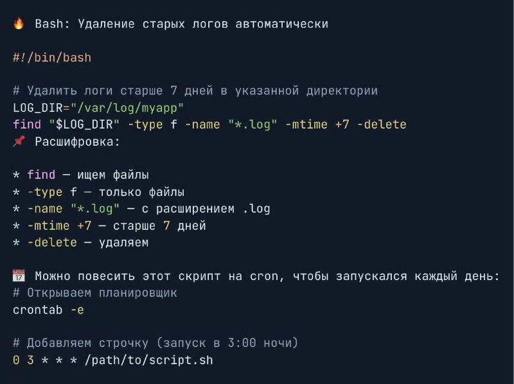Click the red pushpin icon before Расшифровка
Screen dimensions: 514x384
[x=19, y=141]
